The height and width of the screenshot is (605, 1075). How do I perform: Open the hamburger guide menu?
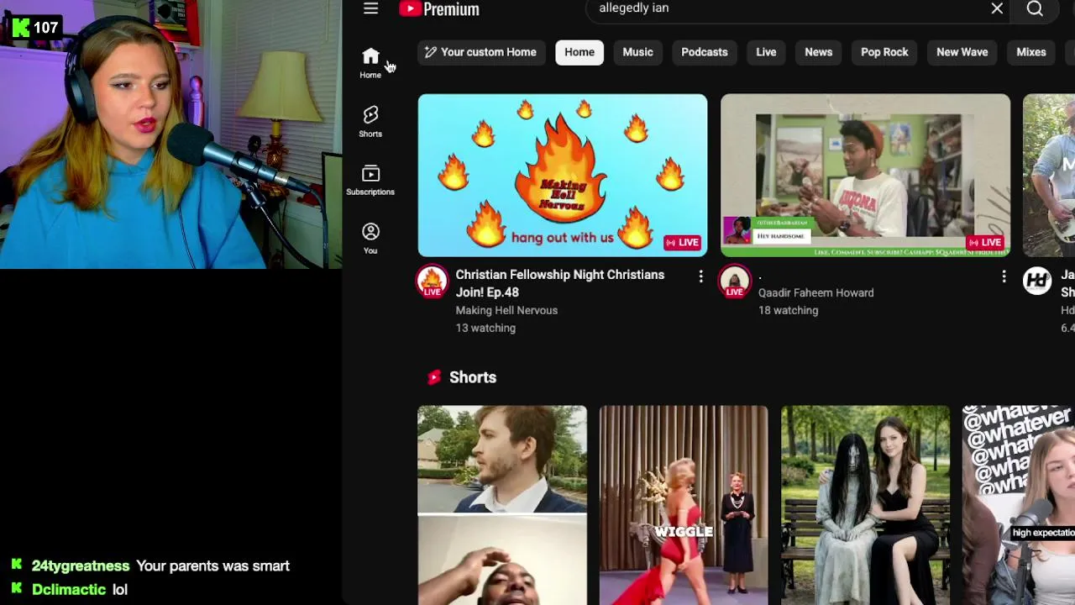(x=370, y=8)
